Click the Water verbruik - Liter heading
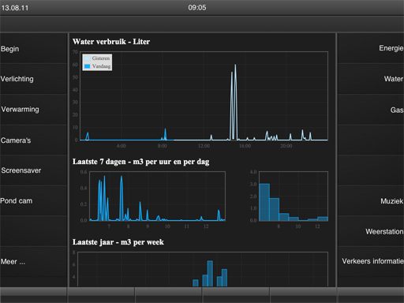Viewport: 404px width, 303px height. [x=111, y=42]
